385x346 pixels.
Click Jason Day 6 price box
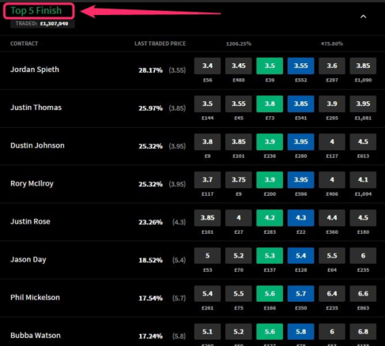pyautogui.click(x=363, y=256)
